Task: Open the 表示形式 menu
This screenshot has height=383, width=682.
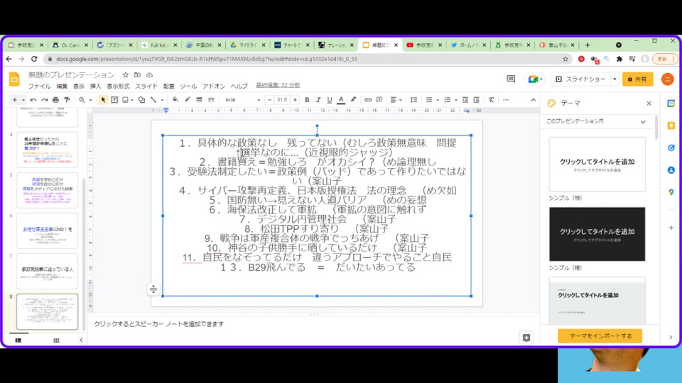Action: (118, 86)
